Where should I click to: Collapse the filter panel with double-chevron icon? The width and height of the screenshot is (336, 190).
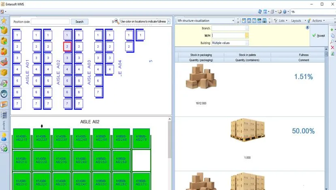[x=307, y=27]
